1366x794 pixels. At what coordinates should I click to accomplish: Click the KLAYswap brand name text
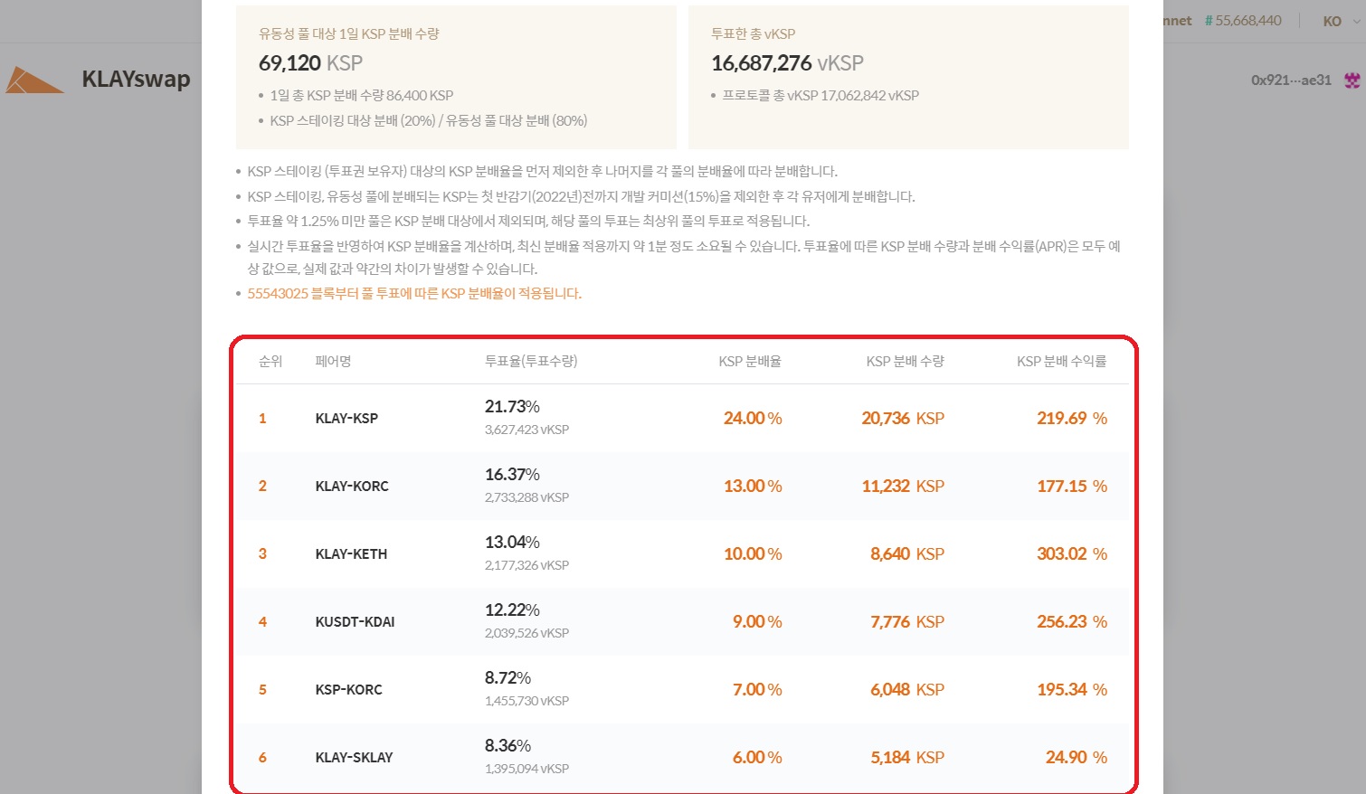tap(136, 80)
